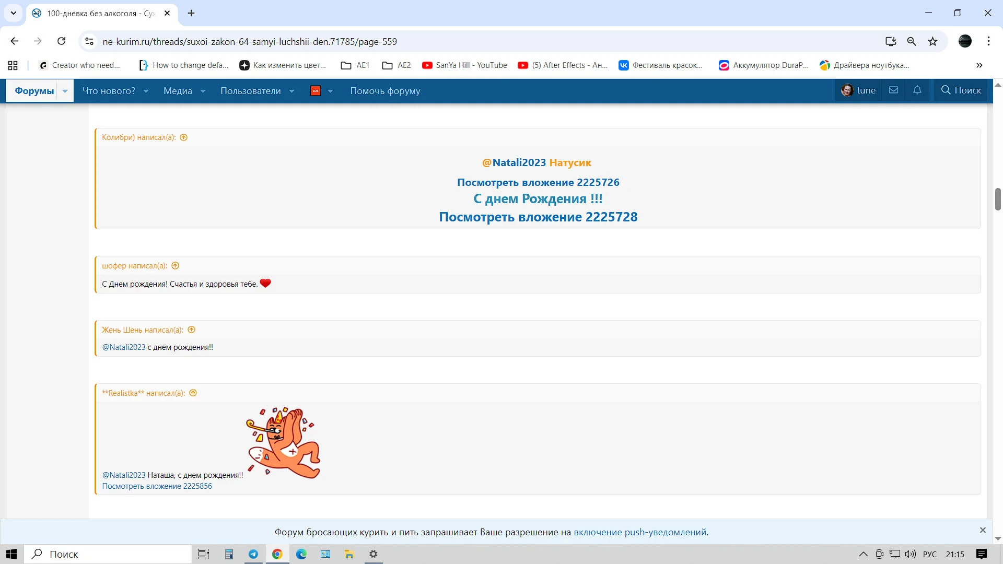Click the Windows Поиск search field
Viewport: 1003px width, 564px height.
pos(104,554)
